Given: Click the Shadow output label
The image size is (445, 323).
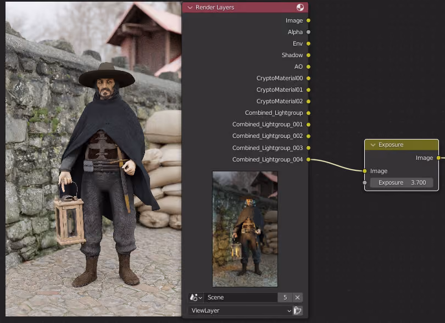Looking at the screenshot, I should coord(292,55).
